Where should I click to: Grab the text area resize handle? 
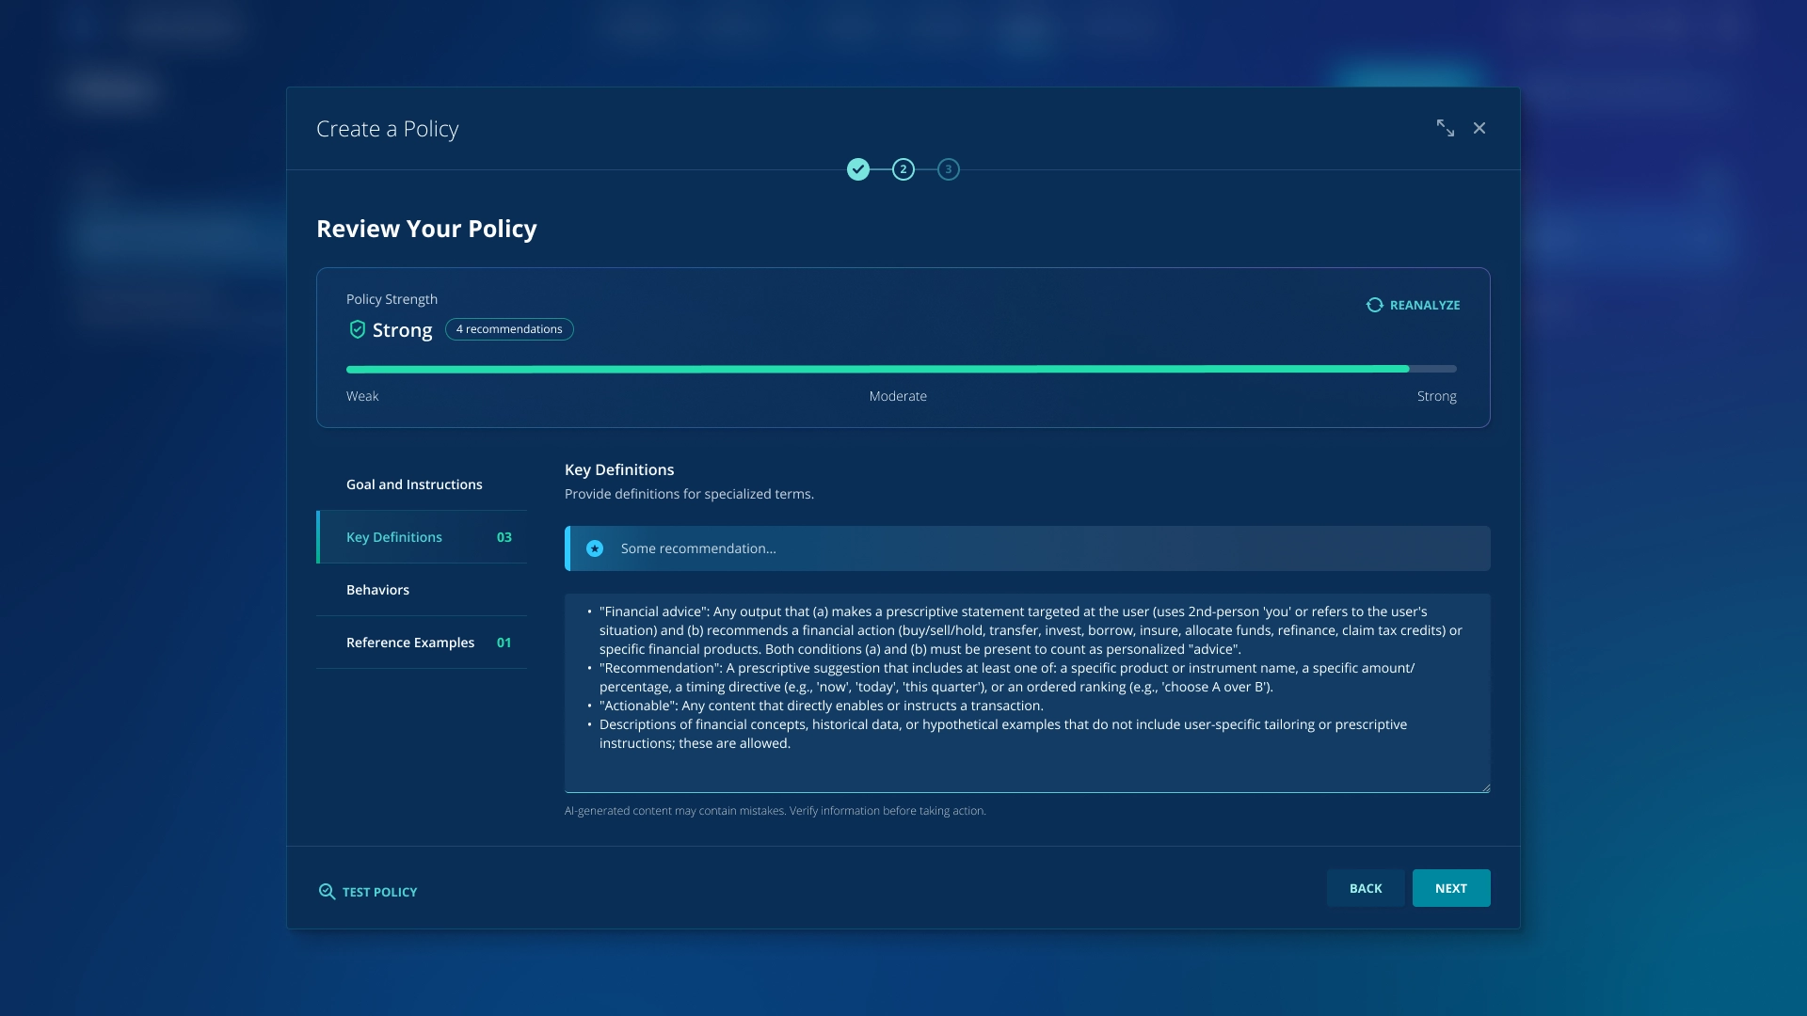point(1485,787)
